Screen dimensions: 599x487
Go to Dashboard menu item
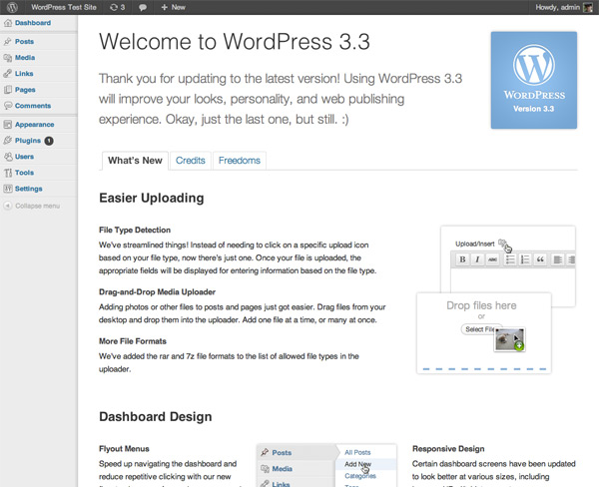(x=33, y=23)
